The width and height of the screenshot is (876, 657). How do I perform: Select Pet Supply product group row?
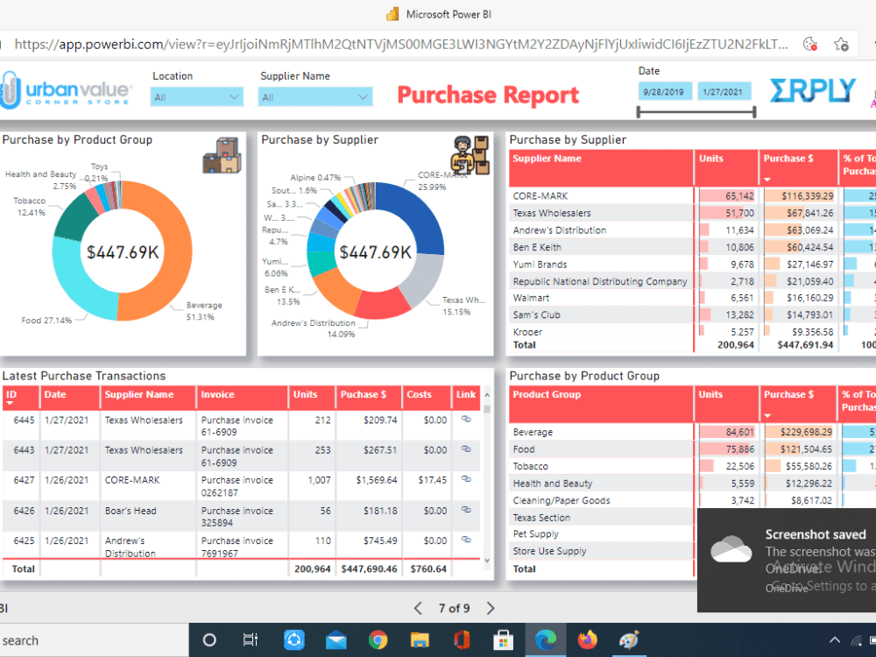point(603,534)
